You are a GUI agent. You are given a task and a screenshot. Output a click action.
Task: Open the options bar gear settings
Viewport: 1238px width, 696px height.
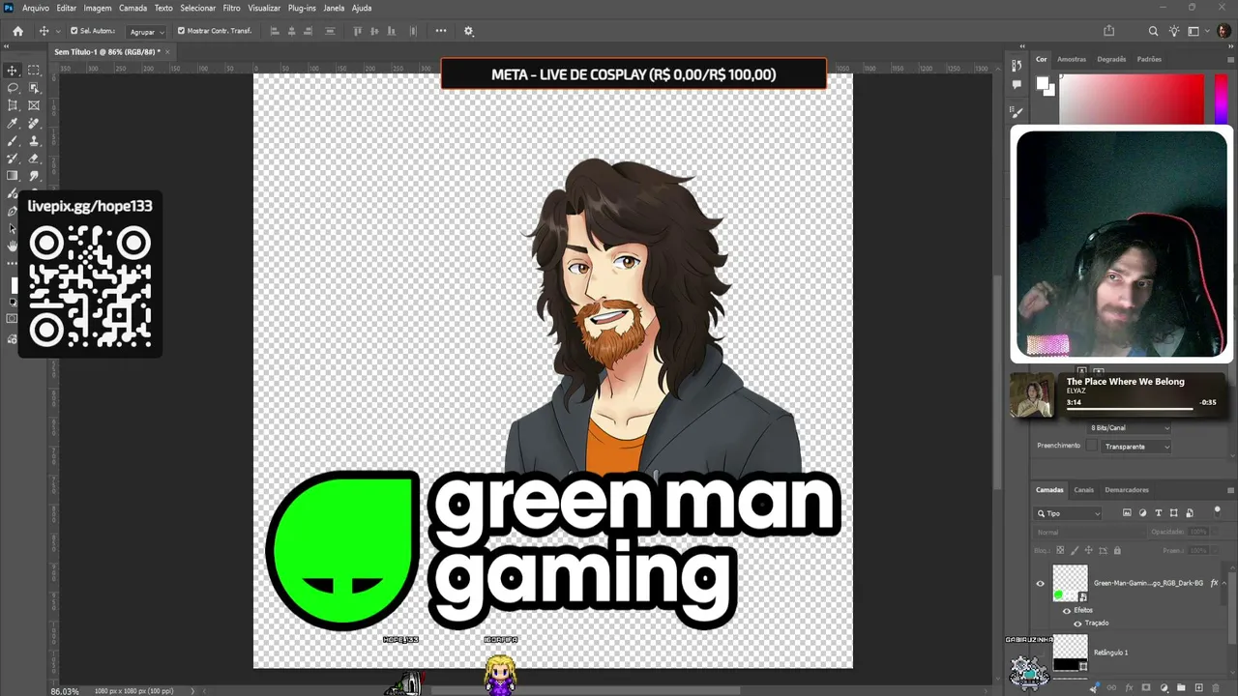(x=469, y=31)
